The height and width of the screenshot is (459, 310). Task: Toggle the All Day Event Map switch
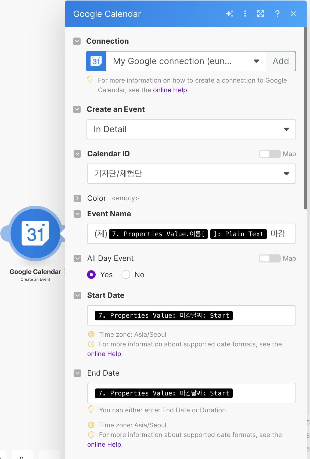pos(269,258)
